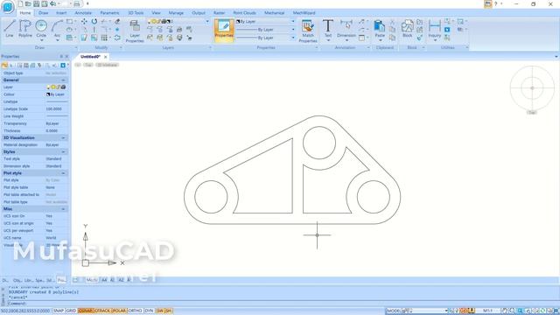Click the New file icon

20,3
